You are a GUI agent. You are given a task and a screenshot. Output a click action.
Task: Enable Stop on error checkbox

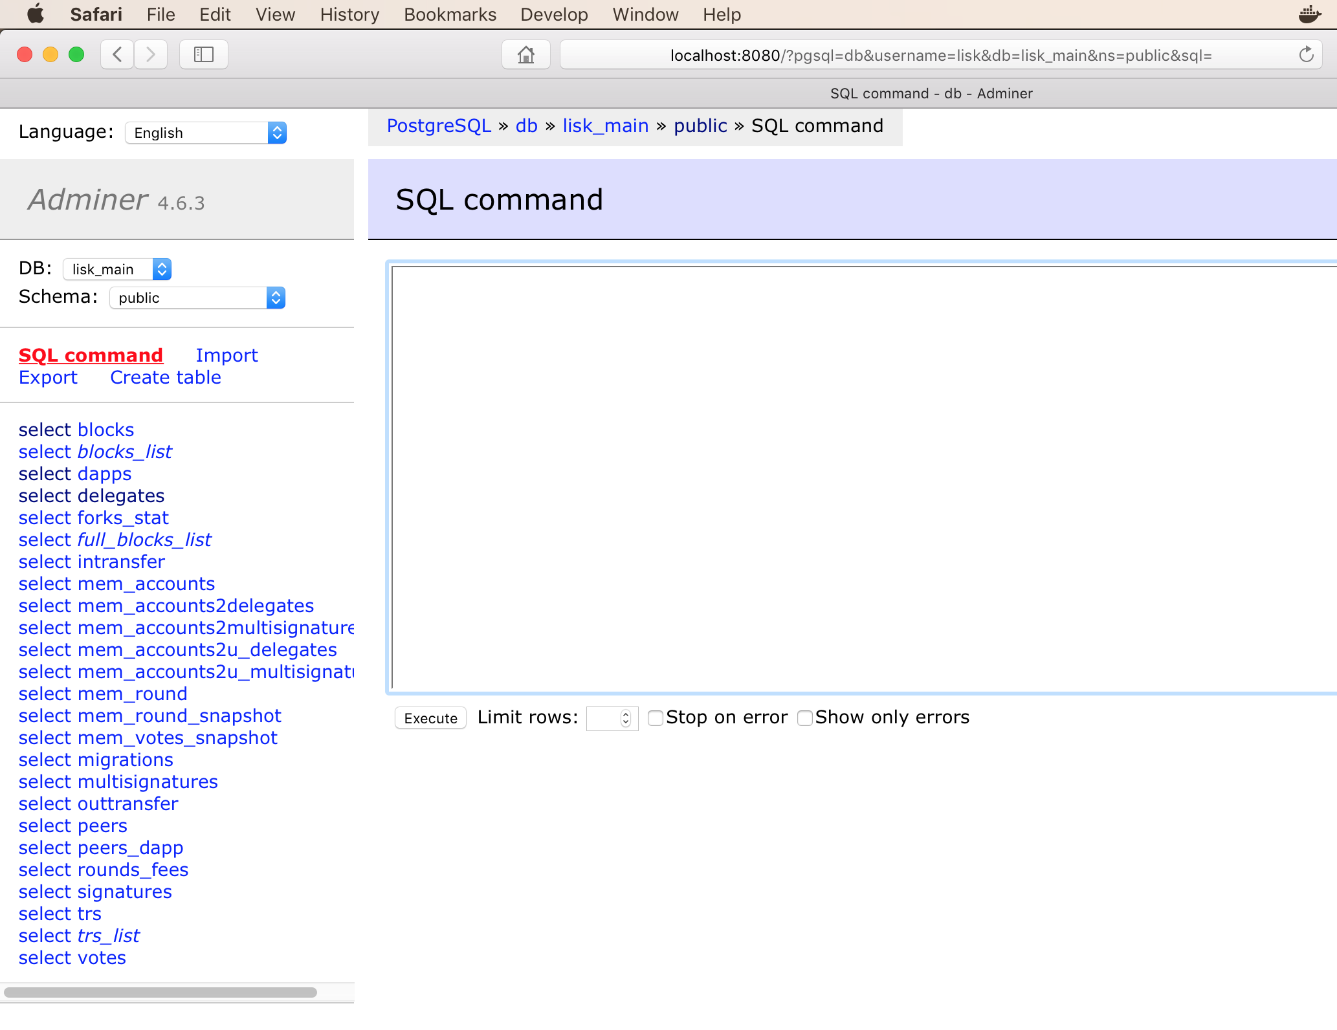(656, 718)
